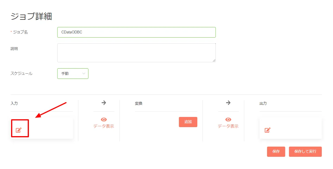Click the arrow icon between 変換 and 出力
Screen dimensions: 333x169
click(229, 102)
